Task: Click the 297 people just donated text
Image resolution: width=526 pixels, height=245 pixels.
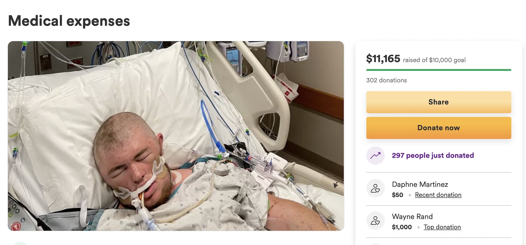Action: click(x=433, y=155)
